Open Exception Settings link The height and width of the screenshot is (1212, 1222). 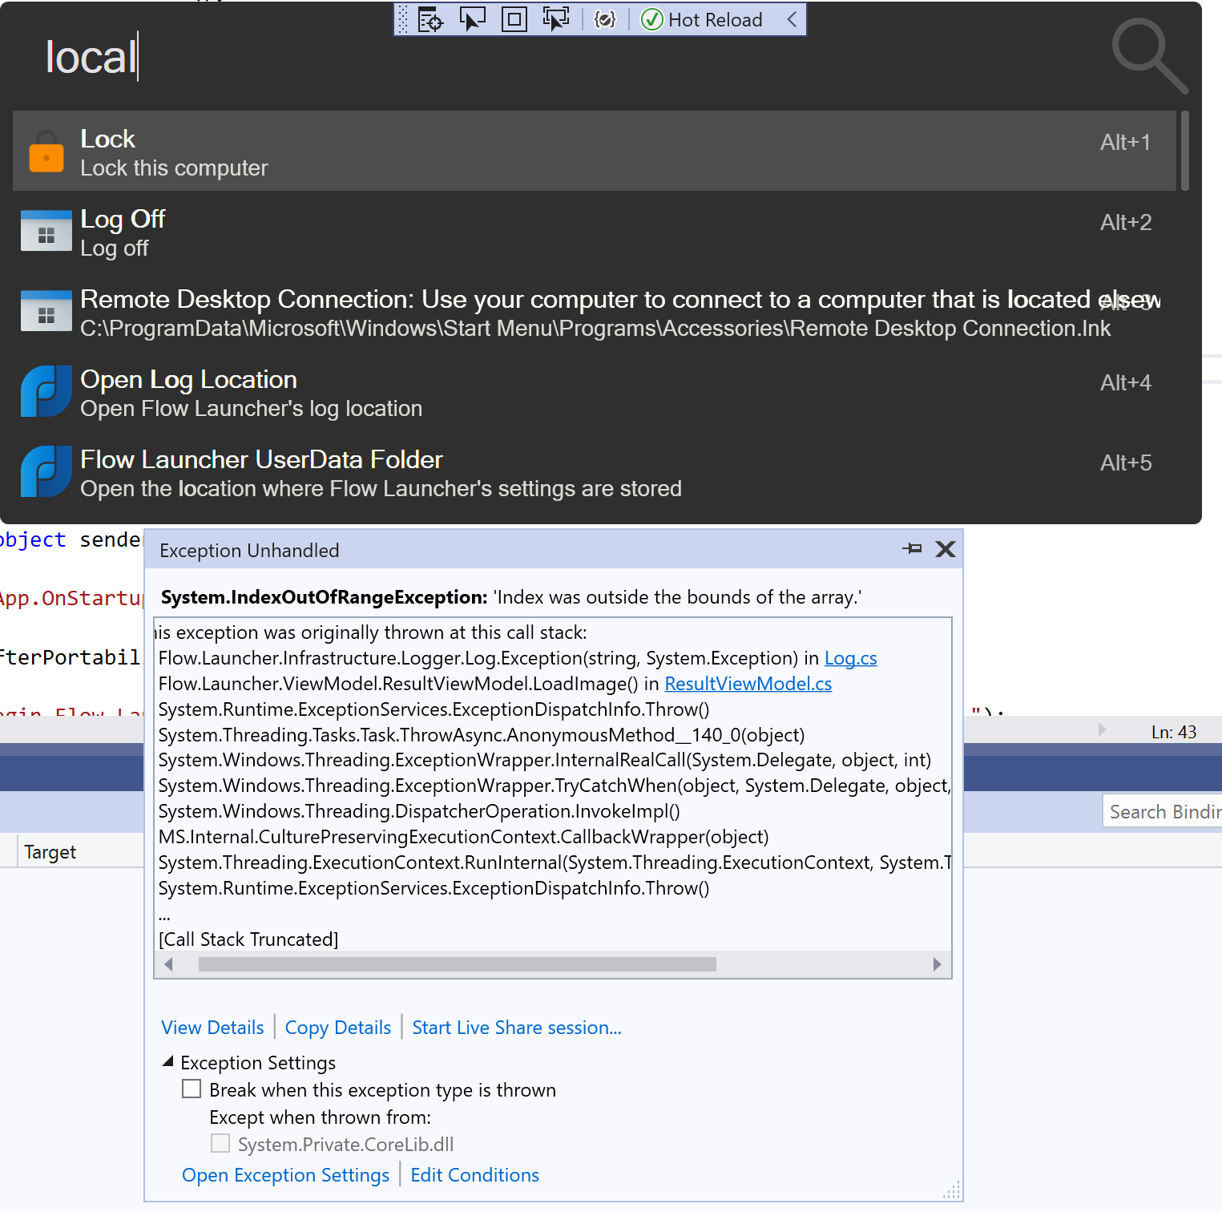285,1175
